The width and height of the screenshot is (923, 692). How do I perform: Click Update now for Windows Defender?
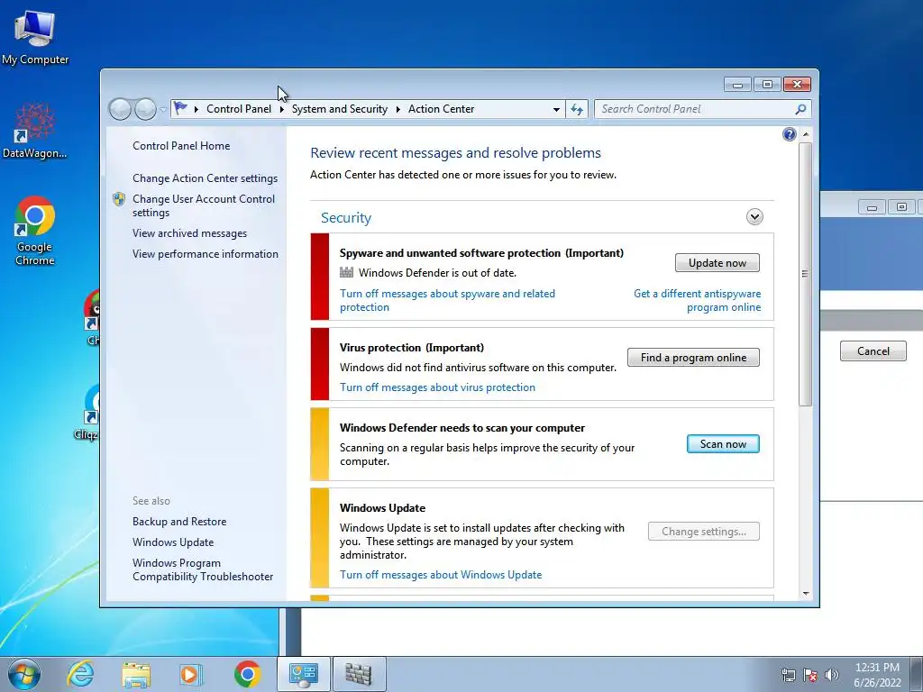tap(717, 263)
